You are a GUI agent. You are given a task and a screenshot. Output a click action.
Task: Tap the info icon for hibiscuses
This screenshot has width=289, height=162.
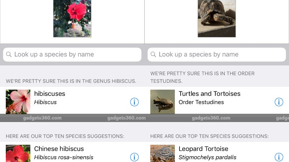(134, 102)
